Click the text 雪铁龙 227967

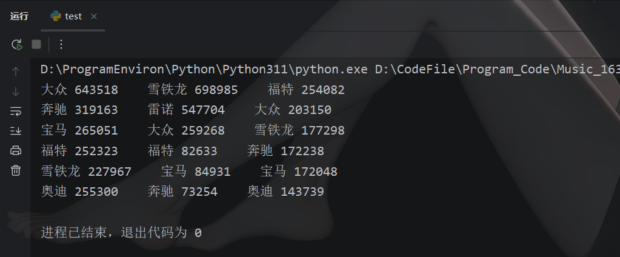click(x=86, y=172)
